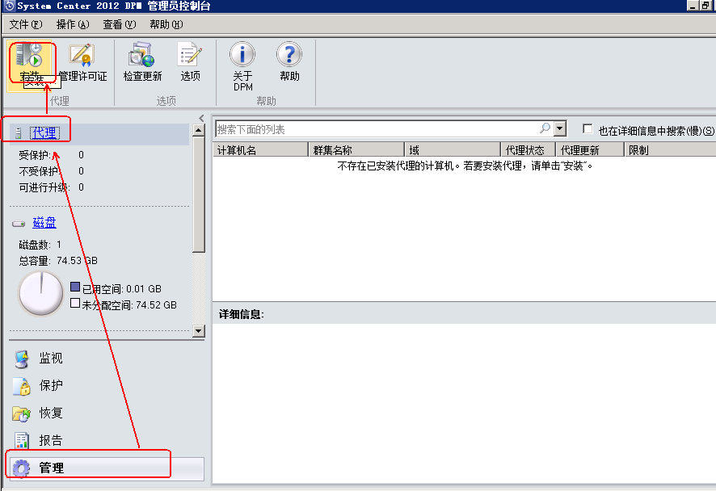This screenshot has width=716, height=491.
Task: Open the 选项 options icon
Action: 190,55
